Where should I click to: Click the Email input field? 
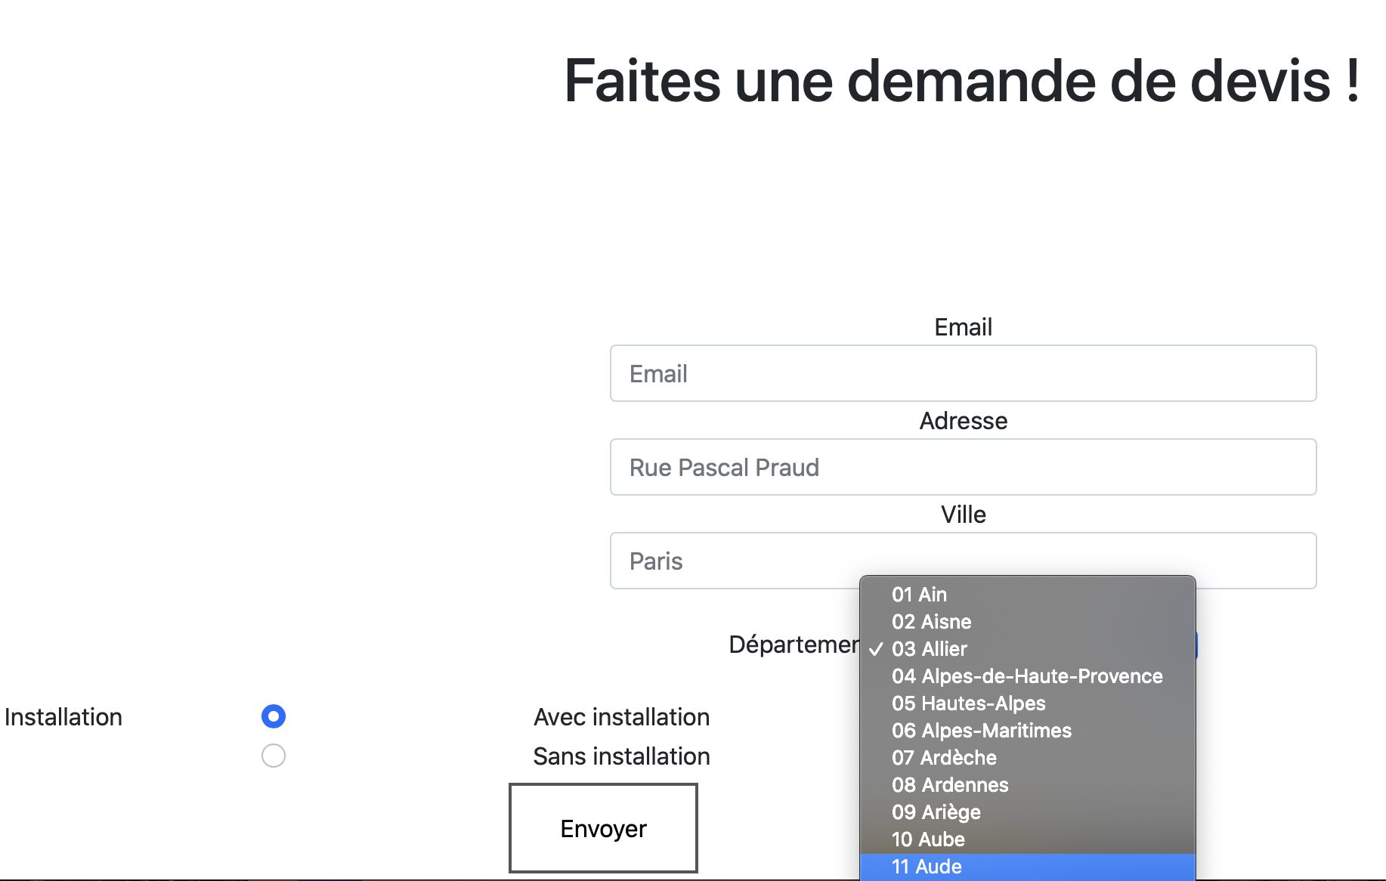(x=963, y=373)
